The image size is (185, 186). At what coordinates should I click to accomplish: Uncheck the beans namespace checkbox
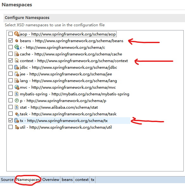[x=10, y=41]
